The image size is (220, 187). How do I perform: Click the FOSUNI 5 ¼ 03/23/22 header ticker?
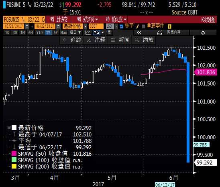click(x=30, y=5)
